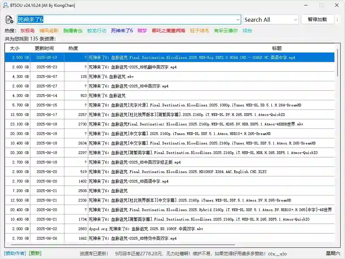The height and width of the screenshot is (259, 345).
Task: Sort results by 大小 column header
Action: [x=15, y=48]
